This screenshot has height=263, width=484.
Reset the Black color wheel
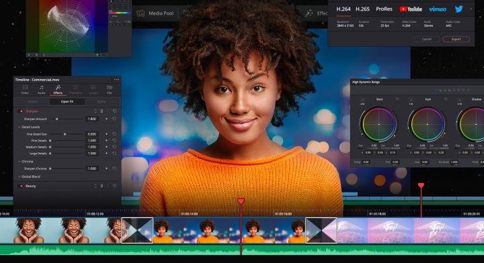397,99
